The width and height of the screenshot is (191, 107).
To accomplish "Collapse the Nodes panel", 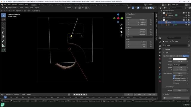I will pyautogui.click(x=167, y=94).
